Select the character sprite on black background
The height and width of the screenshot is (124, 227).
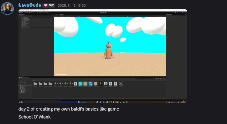click(x=101, y=84)
